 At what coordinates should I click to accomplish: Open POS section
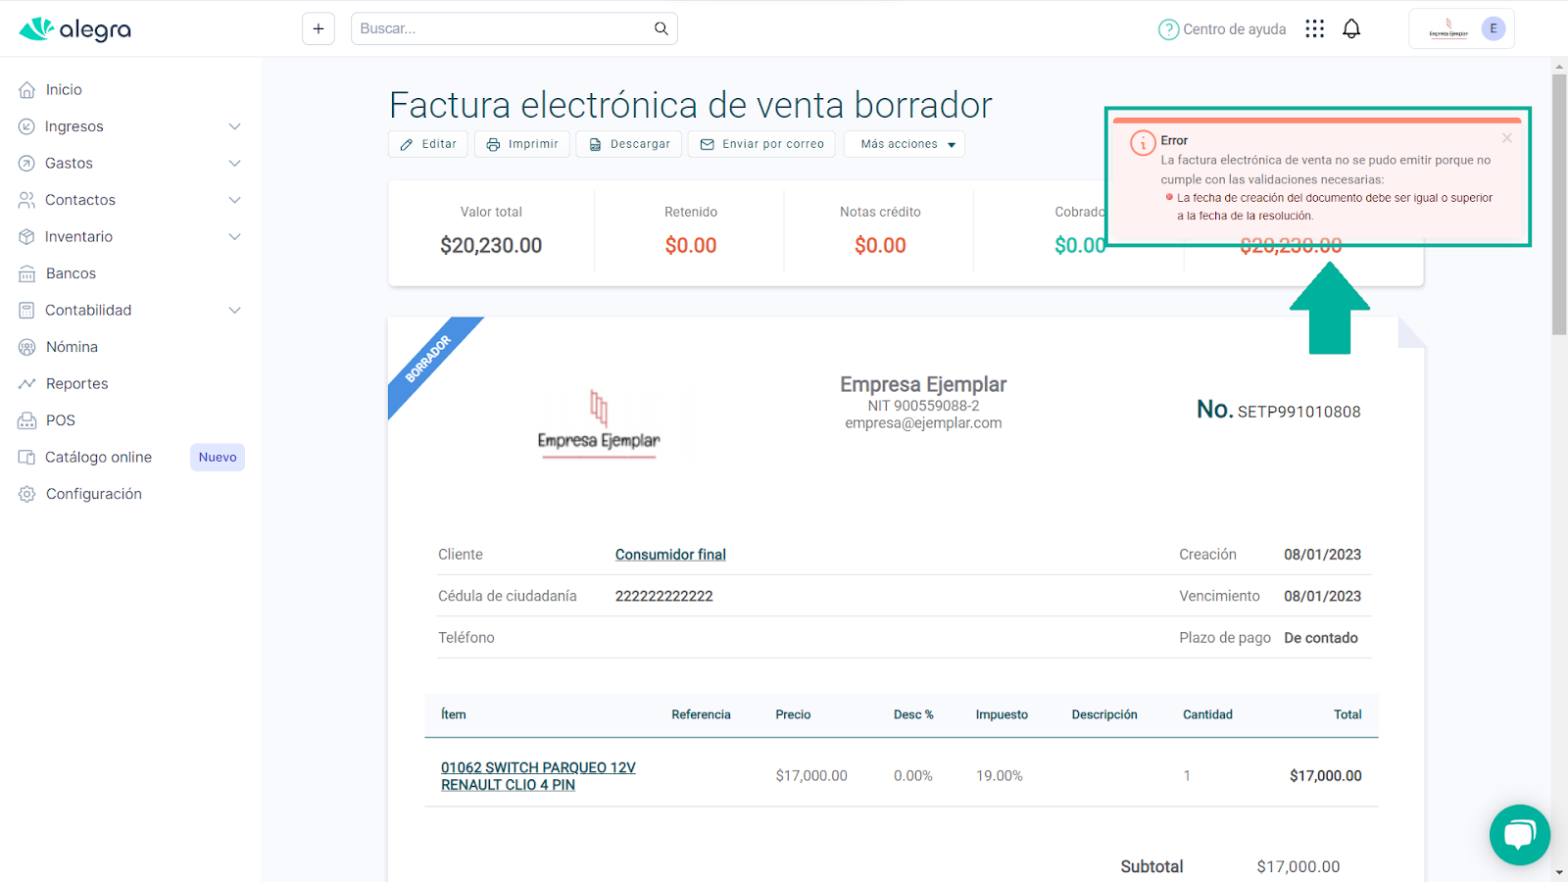60,420
